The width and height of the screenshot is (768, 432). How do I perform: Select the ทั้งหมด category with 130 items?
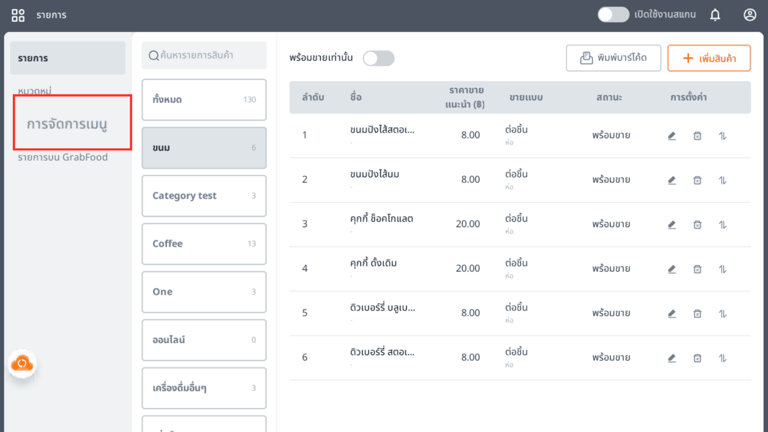point(204,100)
